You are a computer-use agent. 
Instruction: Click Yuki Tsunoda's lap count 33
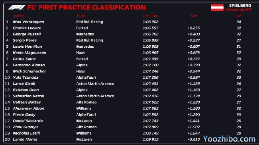pyautogui.click(x=239, y=77)
